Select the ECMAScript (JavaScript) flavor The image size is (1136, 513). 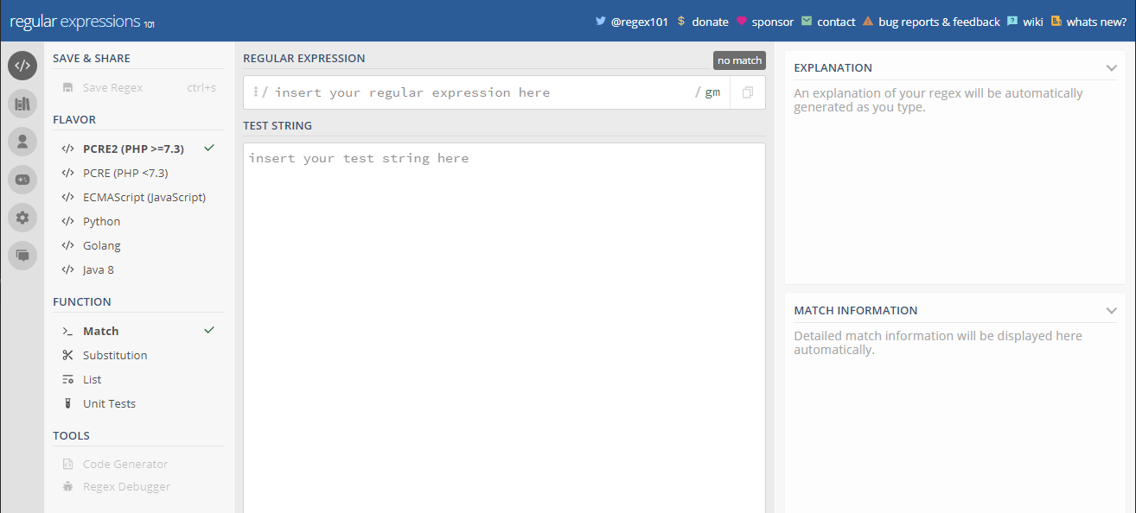point(142,197)
